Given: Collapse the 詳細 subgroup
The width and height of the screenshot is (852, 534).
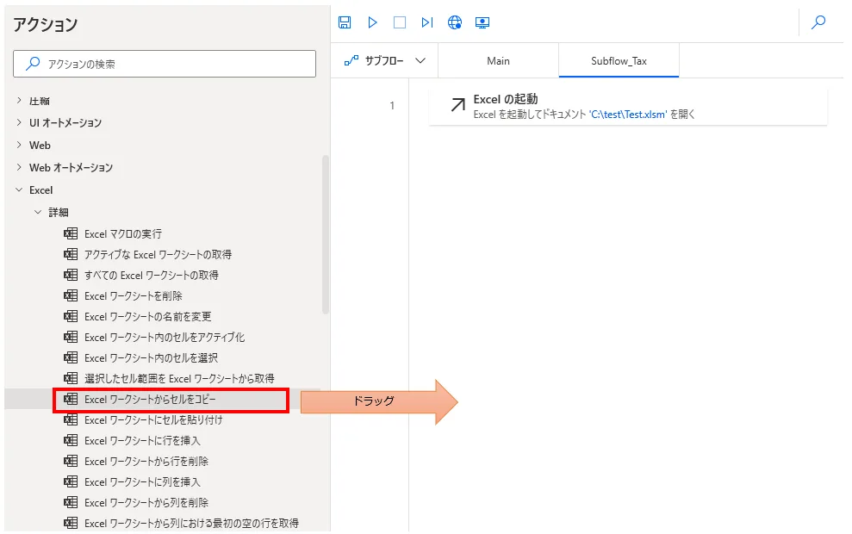Looking at the screenshot, I should tap(38, 212).
